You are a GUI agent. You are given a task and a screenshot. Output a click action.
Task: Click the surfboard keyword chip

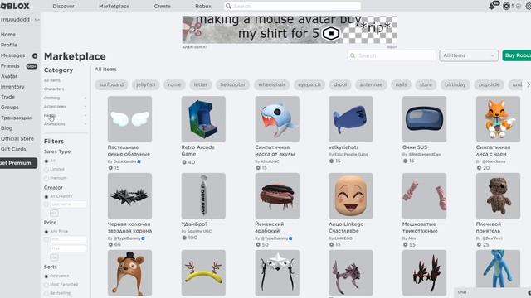(x=111, y=84)
